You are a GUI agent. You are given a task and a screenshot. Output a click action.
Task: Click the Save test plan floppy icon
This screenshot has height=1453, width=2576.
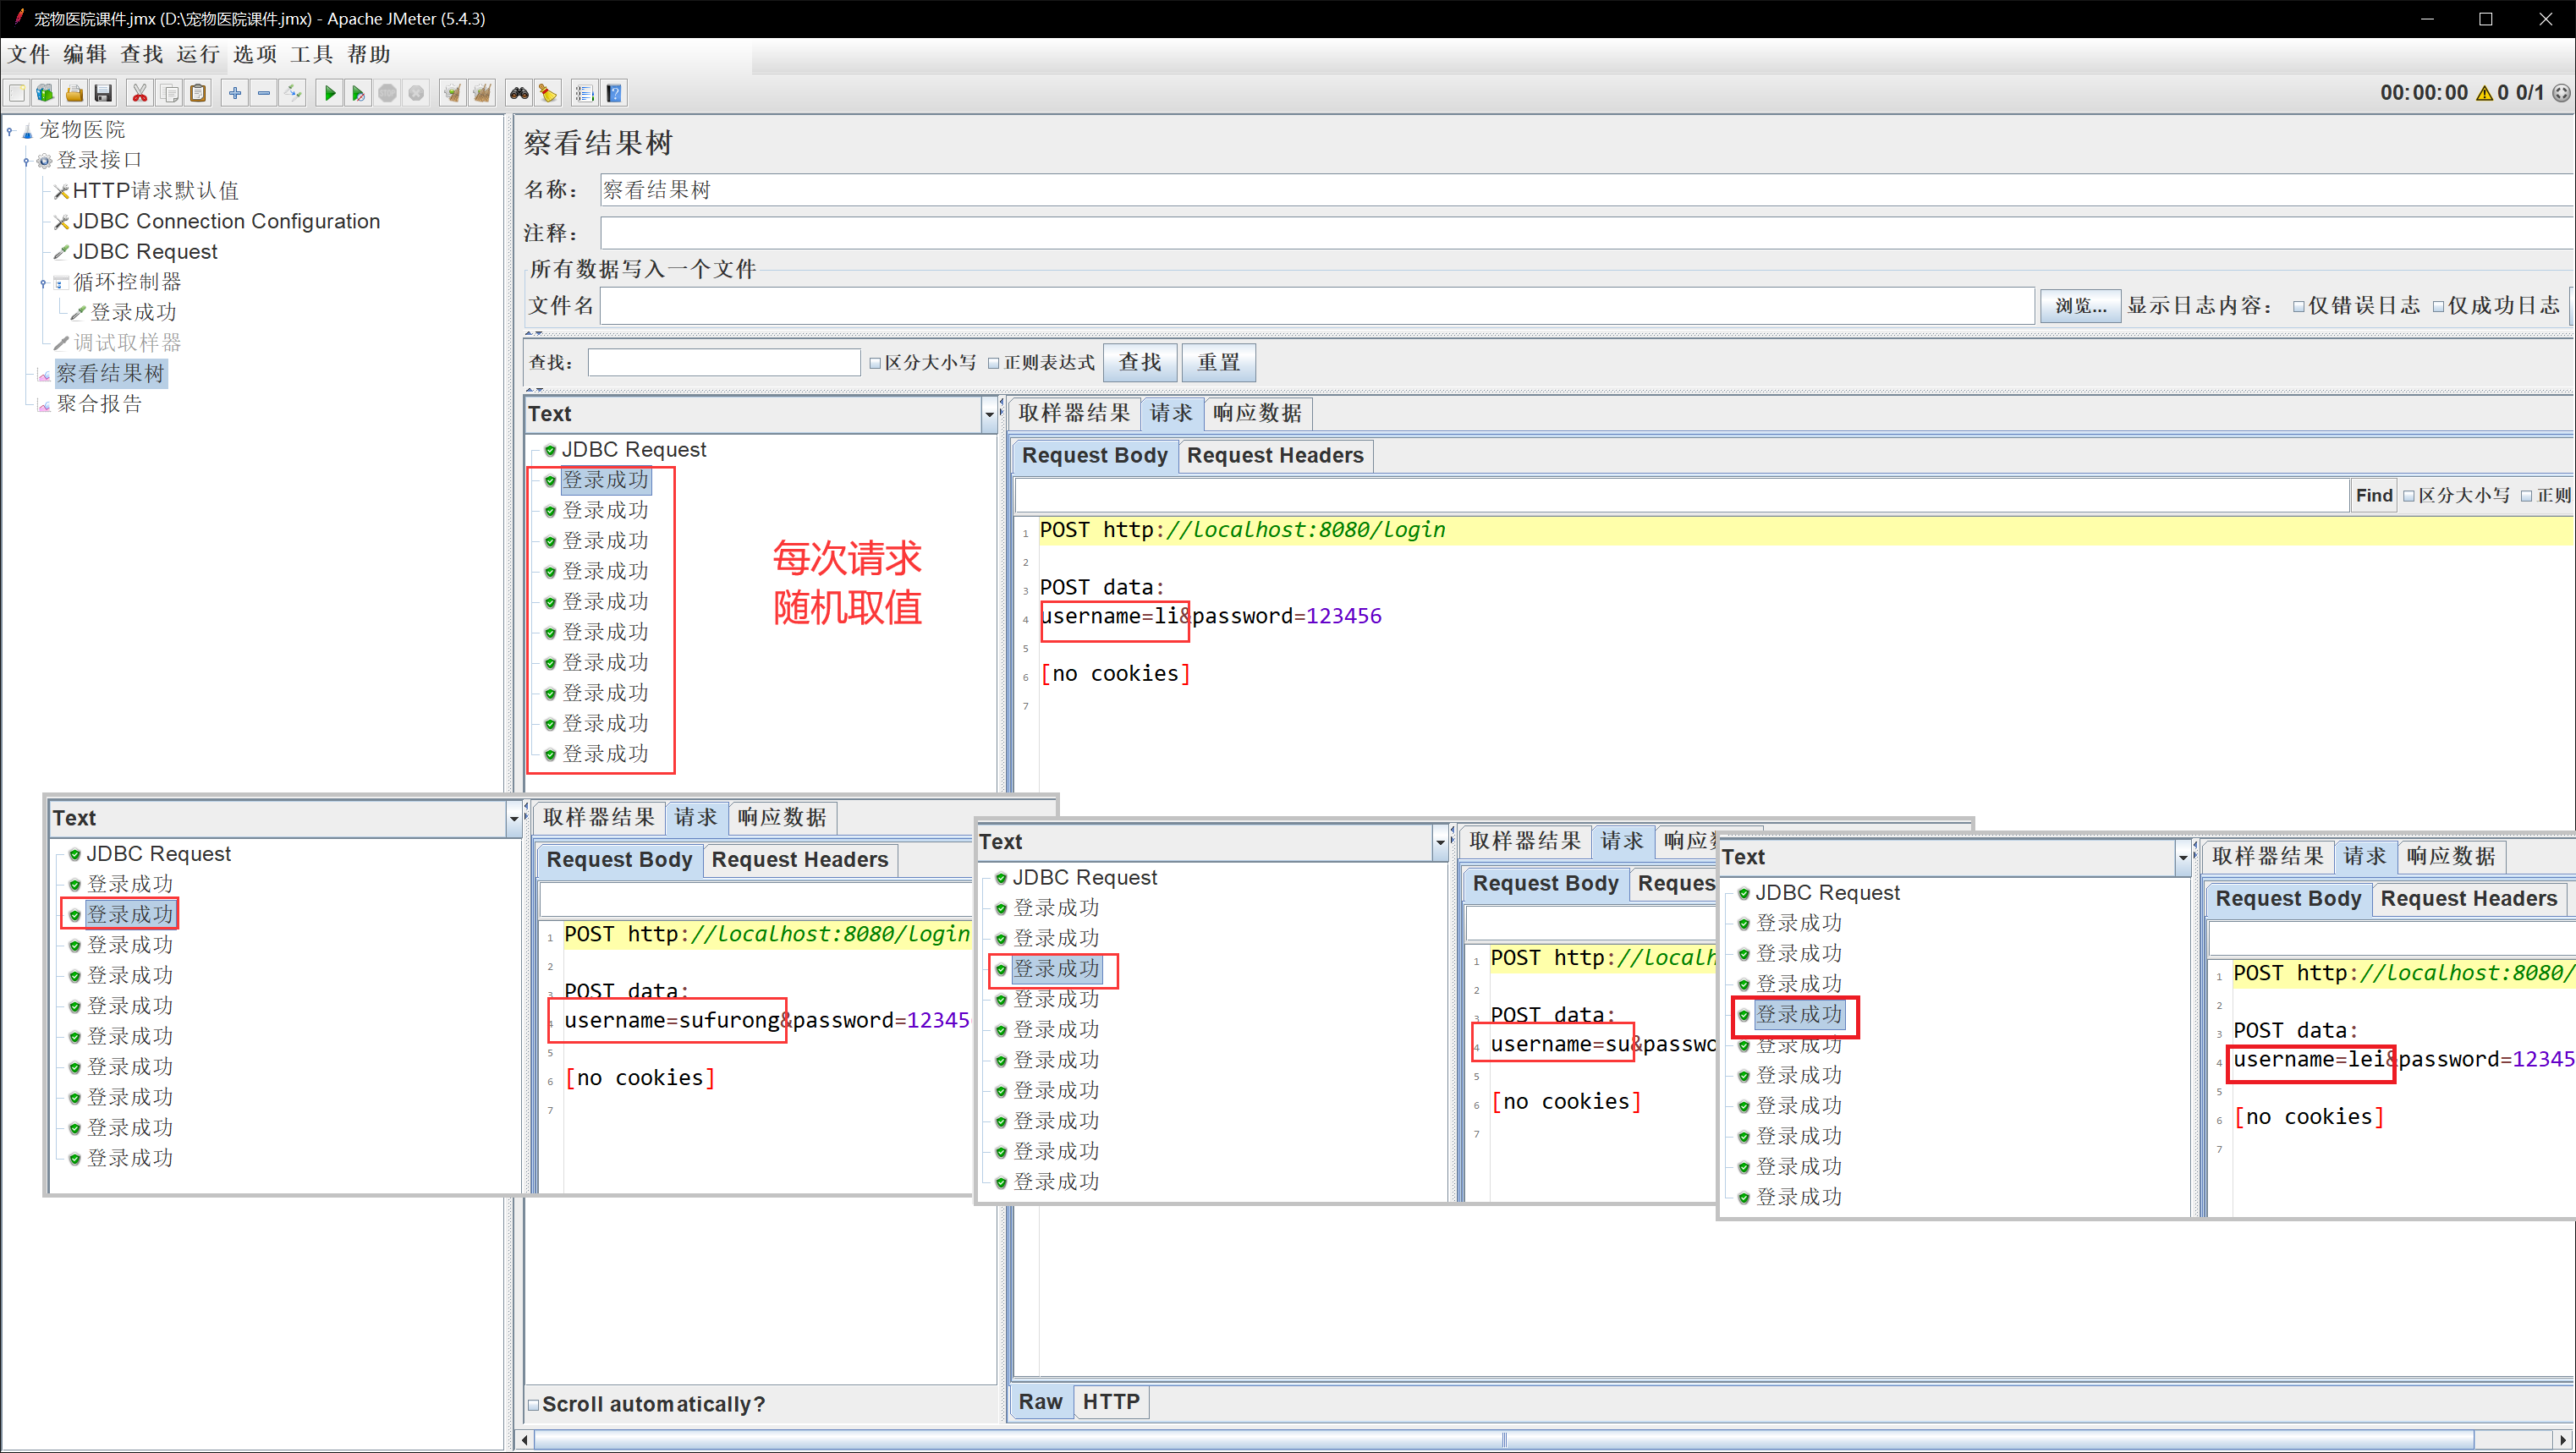(x=103, y=93)
